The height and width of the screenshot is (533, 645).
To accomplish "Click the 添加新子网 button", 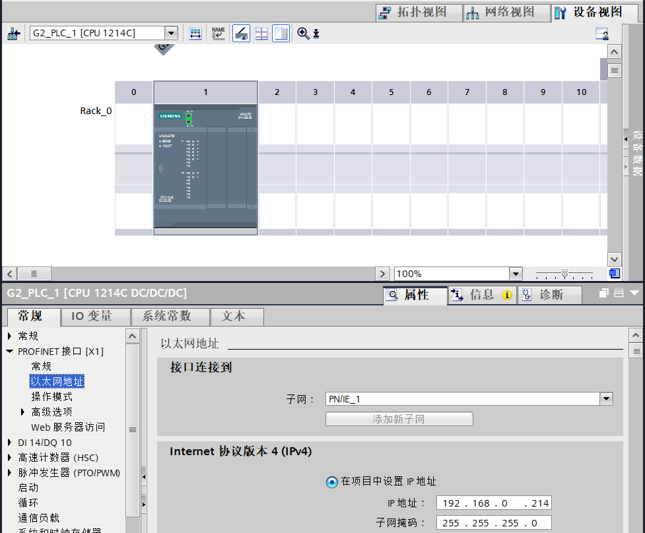I will [x=399, y=419].
